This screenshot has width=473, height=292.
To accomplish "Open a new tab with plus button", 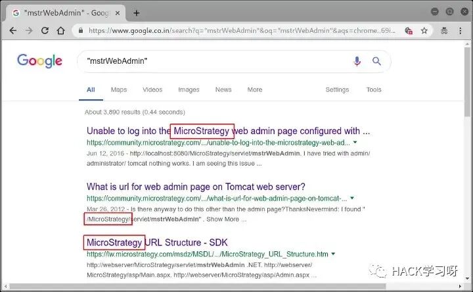I will click(137, 13).
